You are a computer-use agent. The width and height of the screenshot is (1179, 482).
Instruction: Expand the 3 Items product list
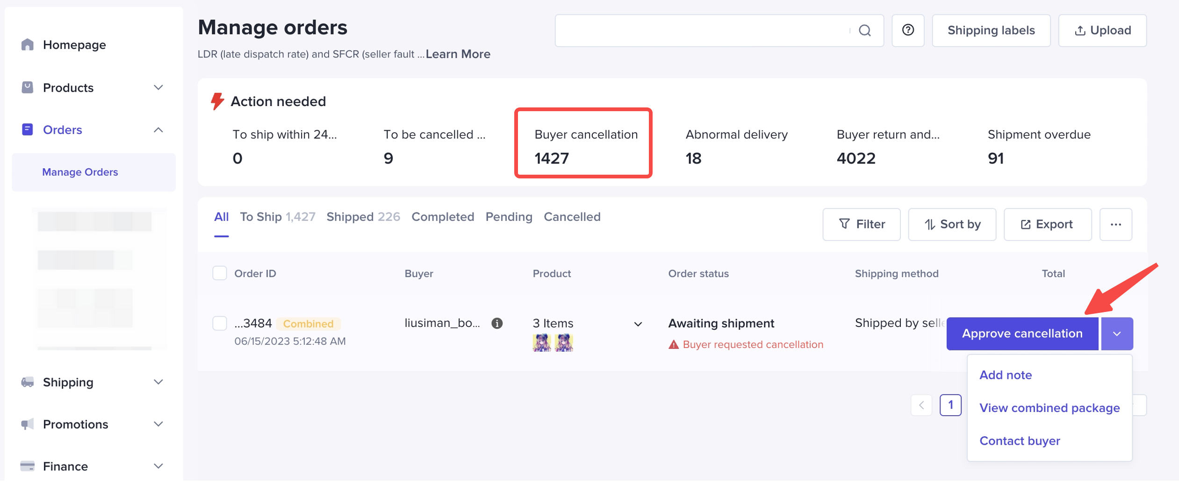tap(638, 324)
